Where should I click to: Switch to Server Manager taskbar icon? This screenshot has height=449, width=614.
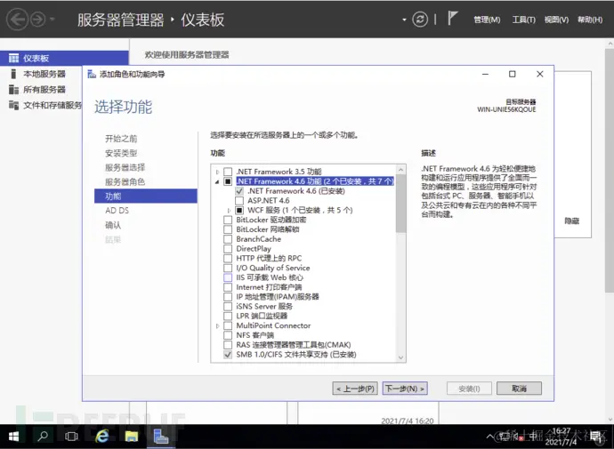pyautogui.click(x=160, y=436)
